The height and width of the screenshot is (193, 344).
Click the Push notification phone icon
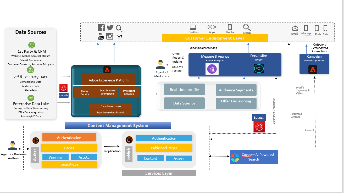[317, 28]
